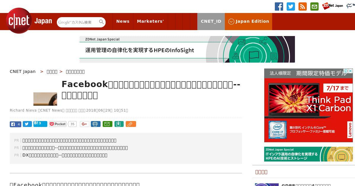Open the Marketers' menu

pyautogui.click(x=150, y=21)
